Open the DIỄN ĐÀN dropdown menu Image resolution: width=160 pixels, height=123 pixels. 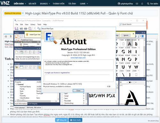coord(20,4)
